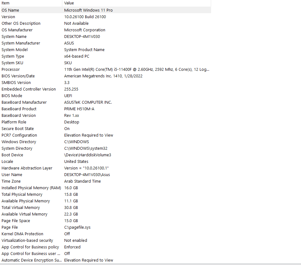Click the Secure Boot State row

(106, 129)
